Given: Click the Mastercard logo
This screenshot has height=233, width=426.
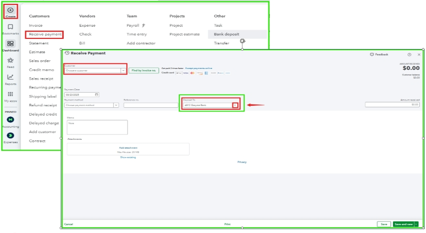Looking at the screenshot, I should (x=193, y=73).
